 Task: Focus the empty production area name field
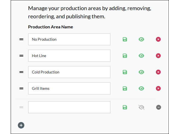point(69,107)
